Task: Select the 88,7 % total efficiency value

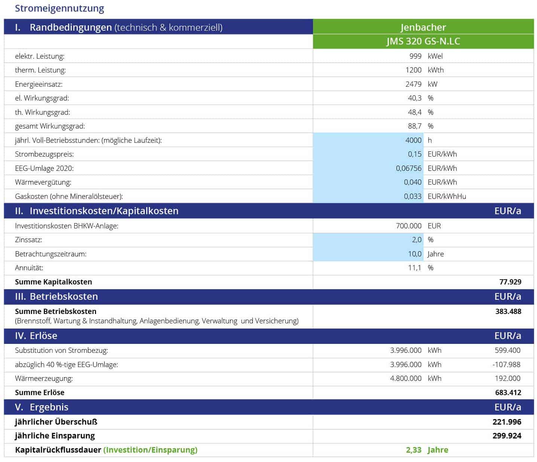Action: pyautogui.click(x=421, y=126)
